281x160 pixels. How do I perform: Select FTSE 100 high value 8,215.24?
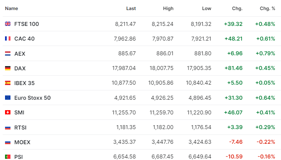pos(163,24)
